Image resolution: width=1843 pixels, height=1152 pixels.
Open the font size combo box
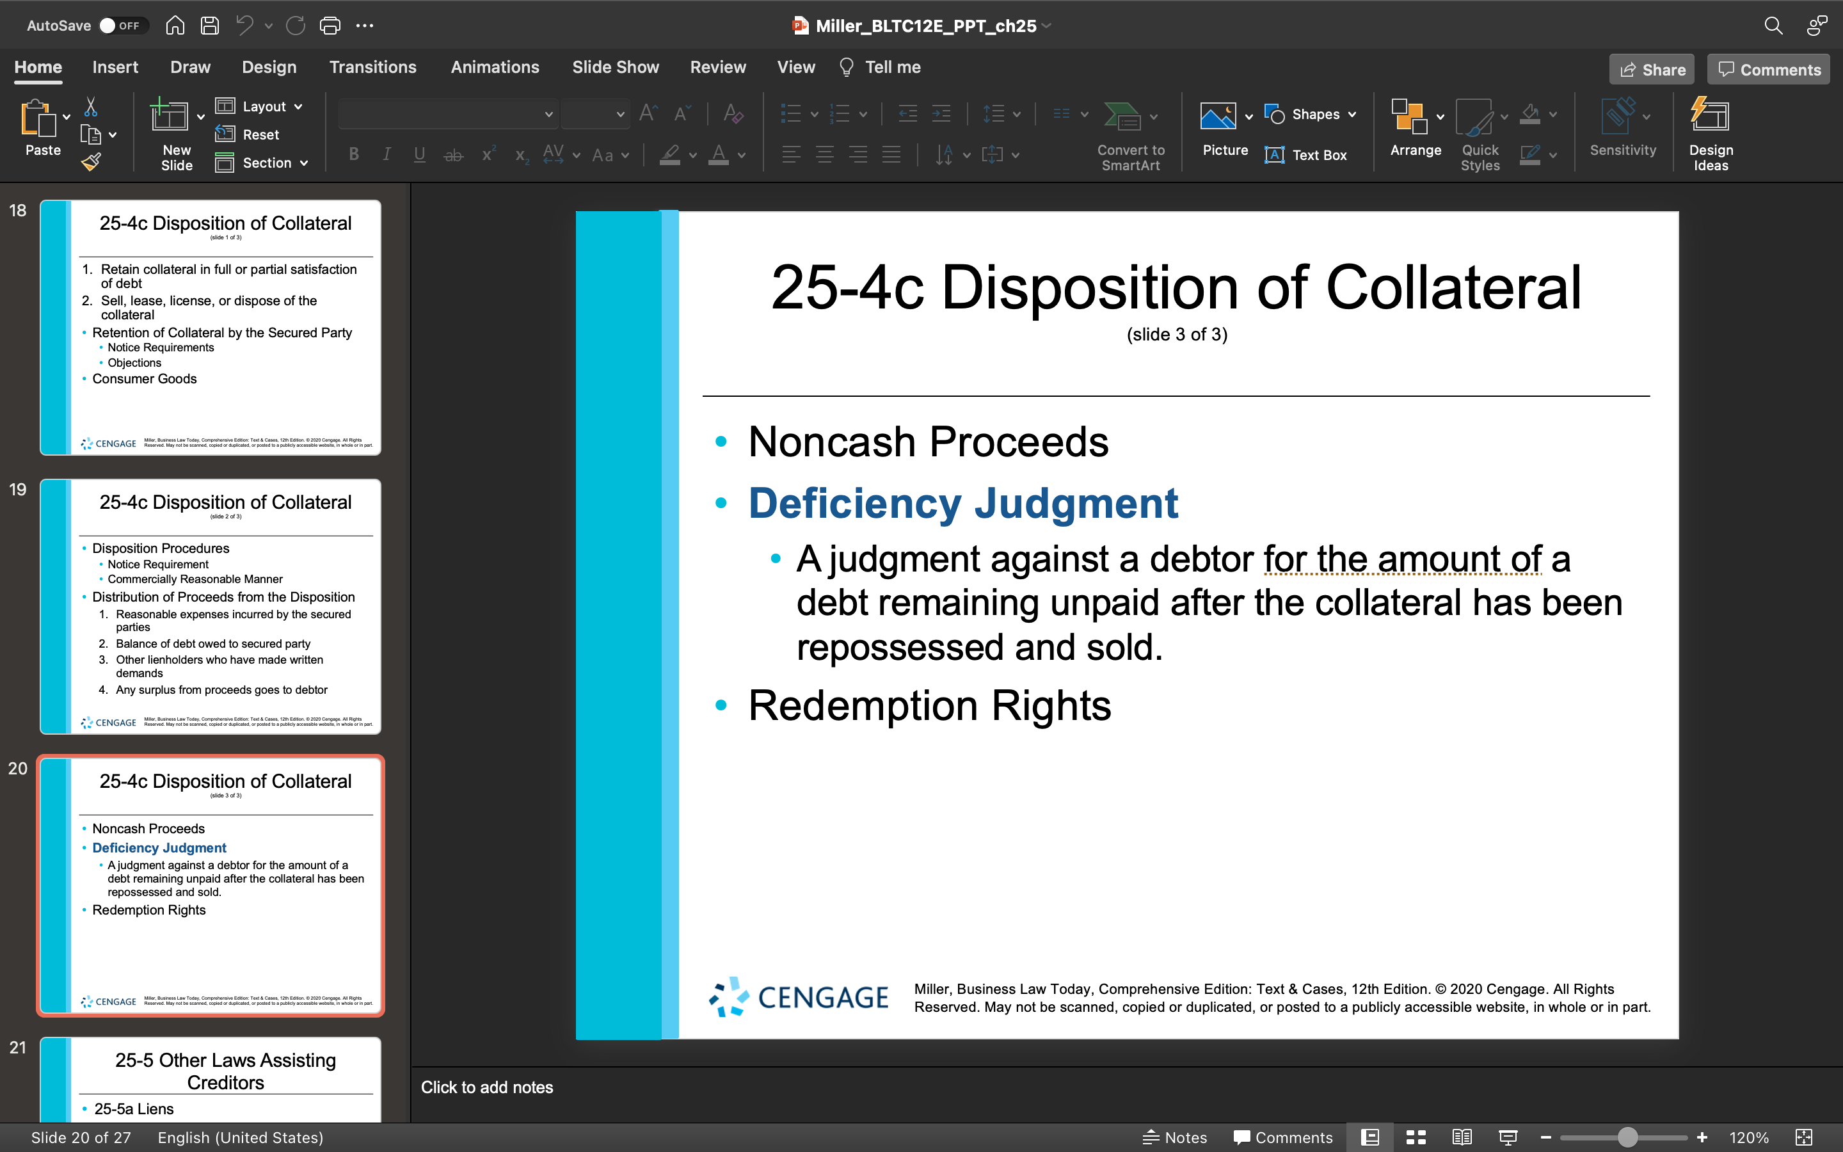[596, 113]
